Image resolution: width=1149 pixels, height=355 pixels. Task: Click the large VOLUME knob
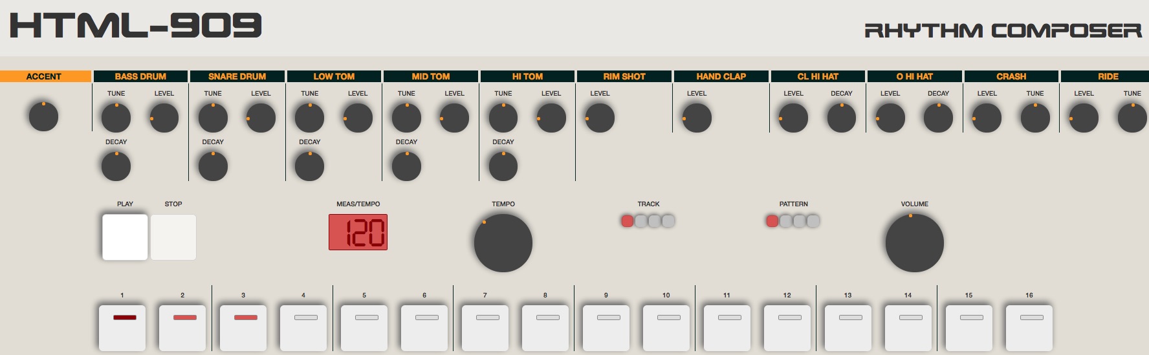coord(914,243)
